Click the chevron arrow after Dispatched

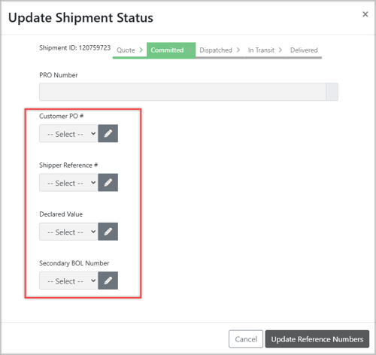coord(238,50)
